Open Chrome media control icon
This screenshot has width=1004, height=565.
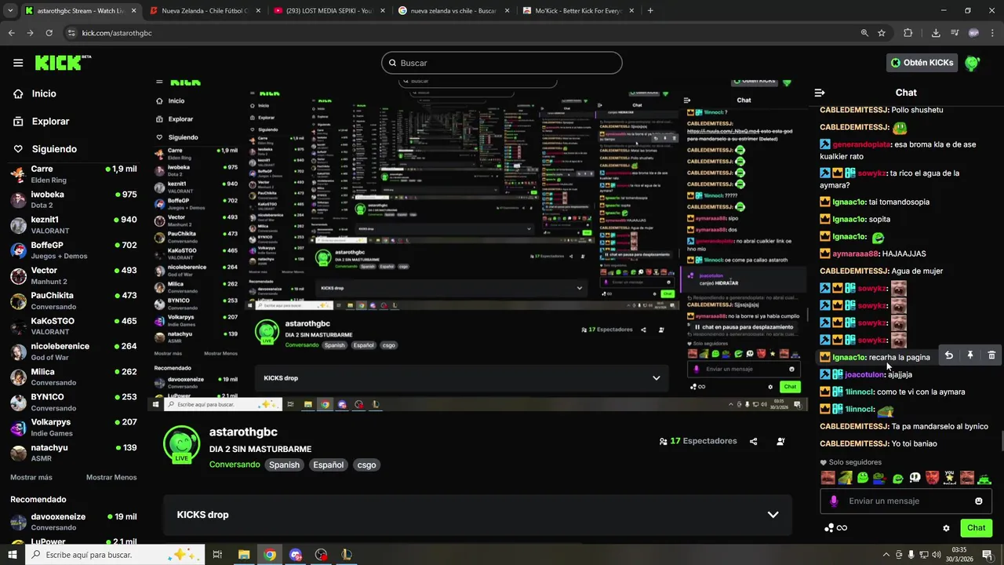955,33
